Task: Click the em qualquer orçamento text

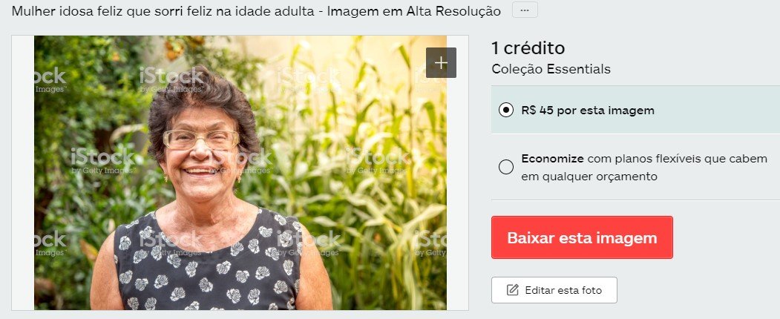Action: 589,177
